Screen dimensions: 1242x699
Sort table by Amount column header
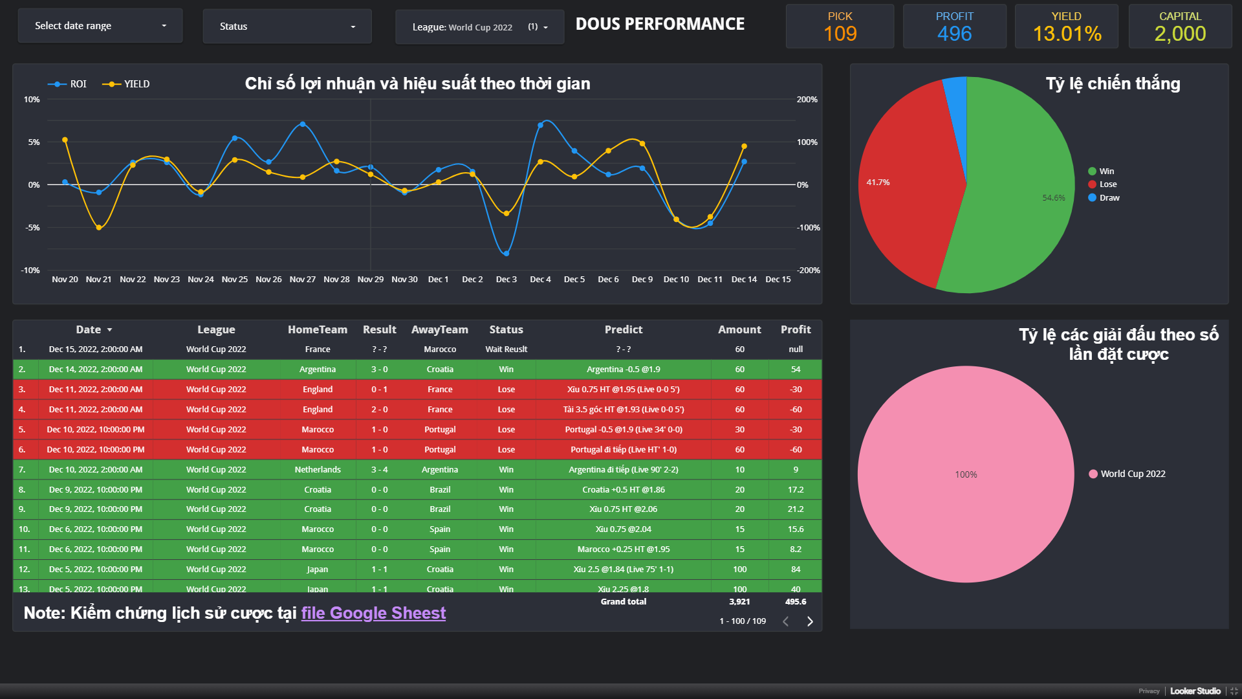point(739,329)
